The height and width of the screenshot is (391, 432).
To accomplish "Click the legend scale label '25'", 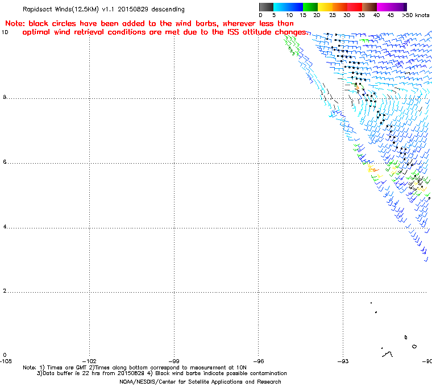I will 333,15.
